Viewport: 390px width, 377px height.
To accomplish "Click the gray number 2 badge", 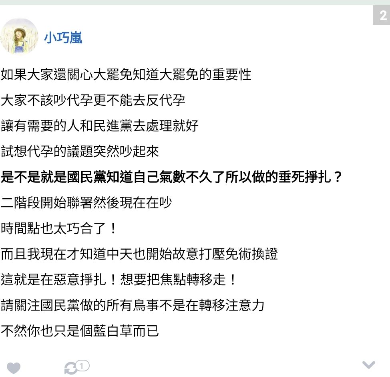I will [381, 16].
